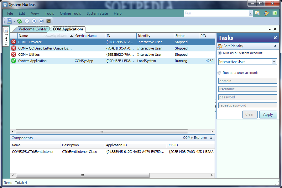Click the Clear button

pos(250,114)
